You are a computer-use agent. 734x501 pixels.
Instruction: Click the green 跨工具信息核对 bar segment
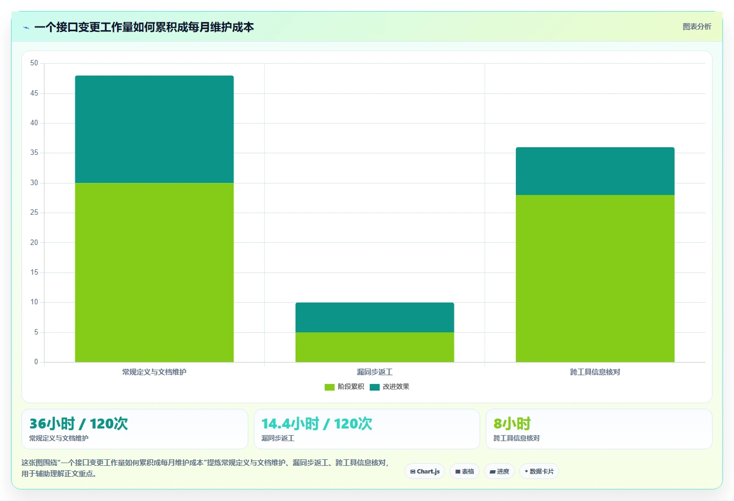pos(595,279)
